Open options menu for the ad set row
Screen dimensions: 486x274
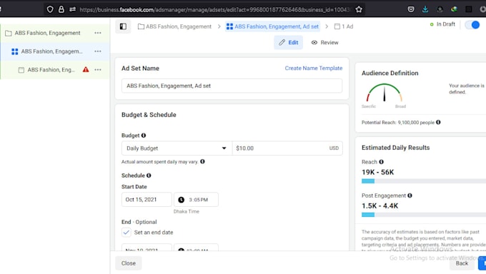98,51
